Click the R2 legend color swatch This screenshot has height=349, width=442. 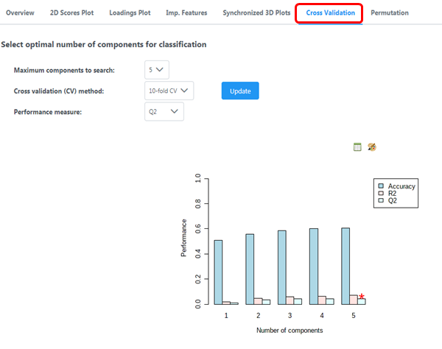[x=381, y=194]
